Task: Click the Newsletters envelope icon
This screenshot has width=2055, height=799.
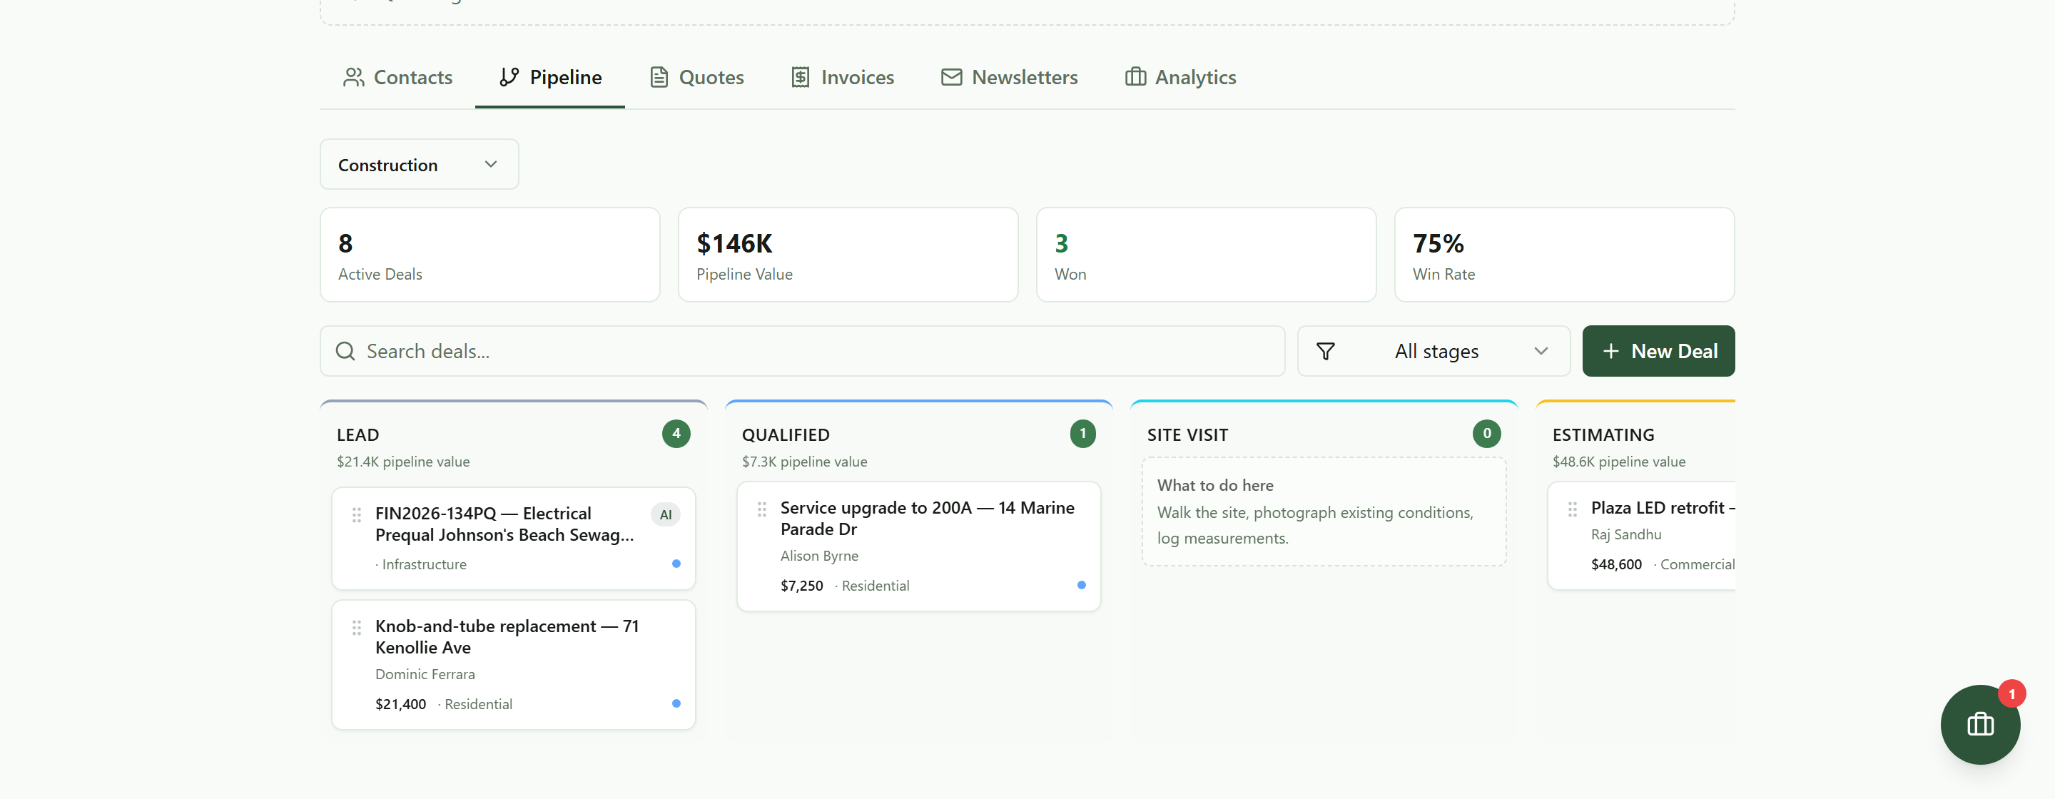Action: point(951,77)
